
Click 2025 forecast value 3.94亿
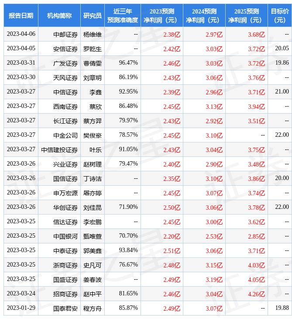(x=256, y=107)
